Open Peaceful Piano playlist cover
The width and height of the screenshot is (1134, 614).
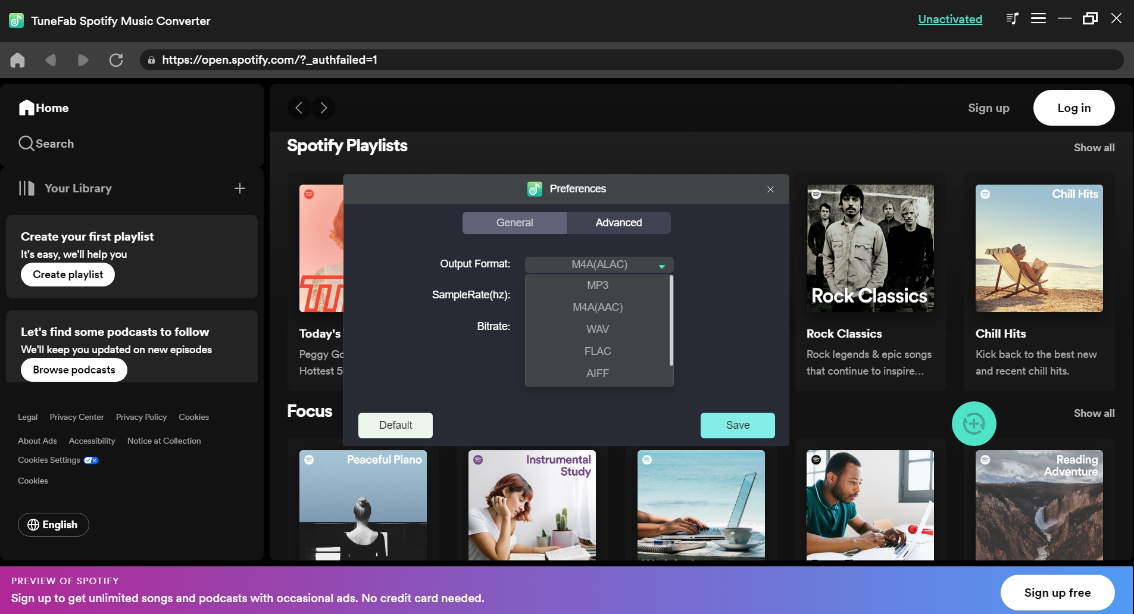point(363,505)
